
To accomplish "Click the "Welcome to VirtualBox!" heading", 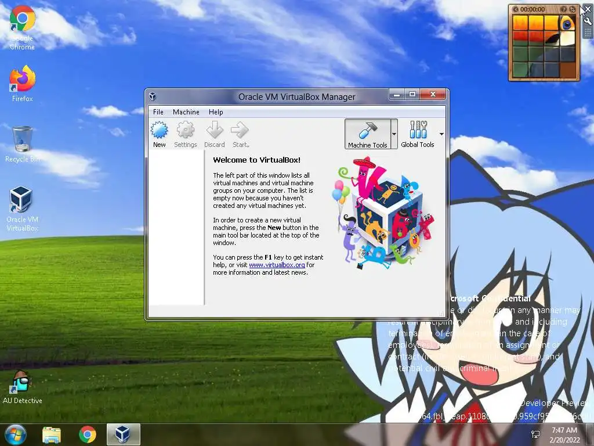I will coord(256,160).
